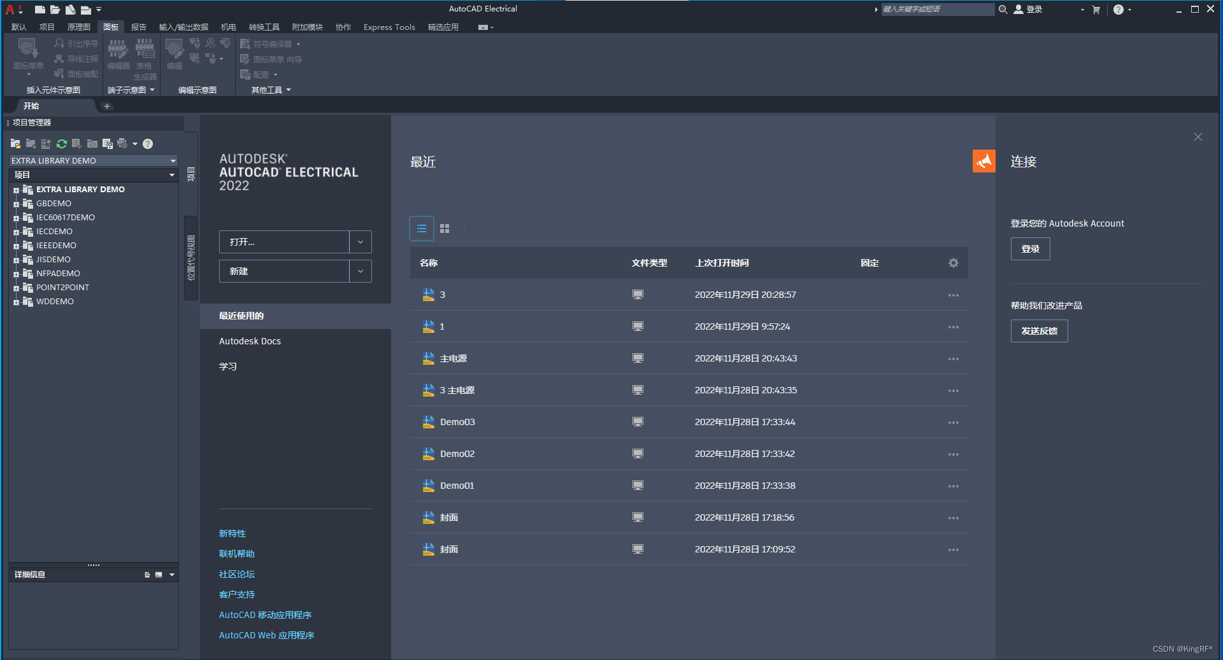1223x660 pixels.
Task: Select the IECDEMO project tree item
Action: [54, 231]
